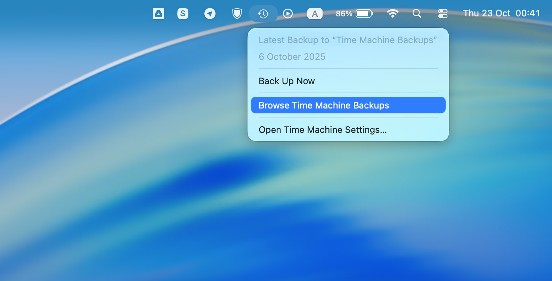Click the Telegram paper plane menu bar icon

point(210,14)
